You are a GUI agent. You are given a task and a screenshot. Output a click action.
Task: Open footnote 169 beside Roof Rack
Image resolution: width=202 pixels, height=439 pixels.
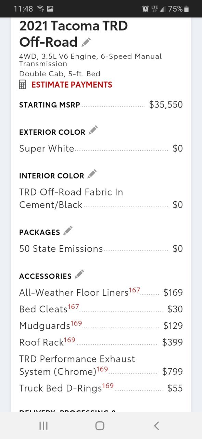70,340
